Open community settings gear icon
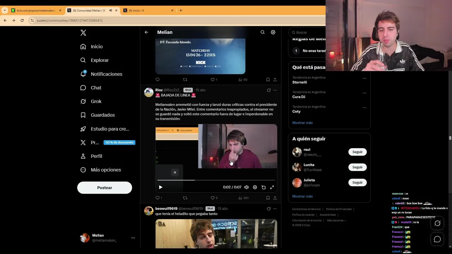Image resolution: width=452 pixels, height=254 pixels. (273, 32)
